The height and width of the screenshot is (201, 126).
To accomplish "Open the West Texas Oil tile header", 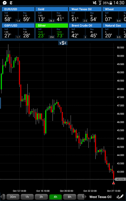I will 85,9.
